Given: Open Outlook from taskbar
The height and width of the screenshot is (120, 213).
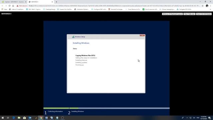Looking at the screenshot, I should click(30, 118).
